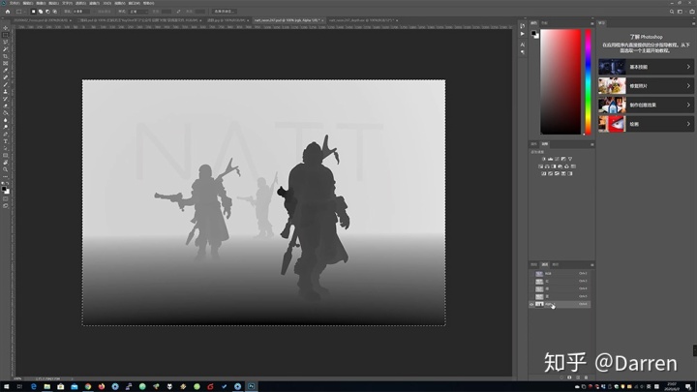This screenshot has height=392, width=697.
Task: Select the Rectangular Marquee tool in toolbox
Action: (6, 35)
